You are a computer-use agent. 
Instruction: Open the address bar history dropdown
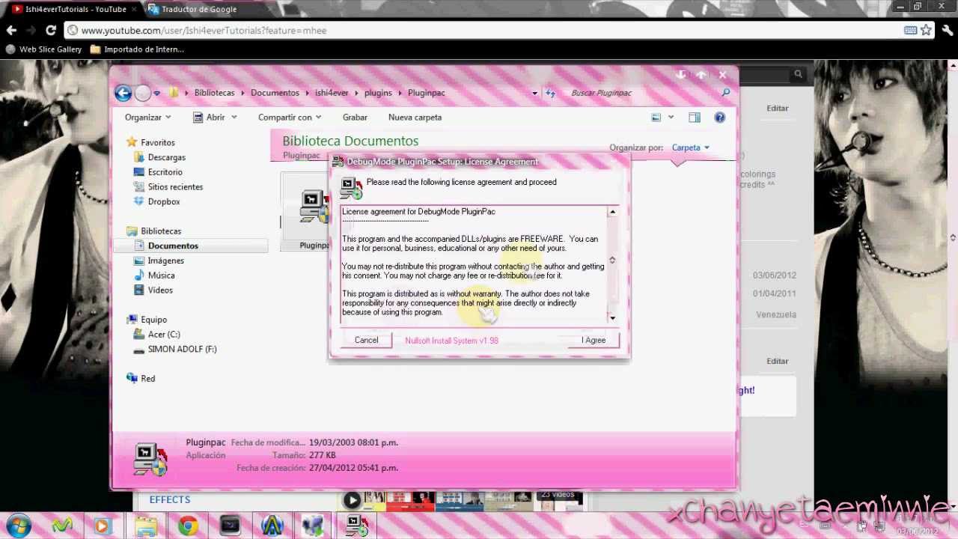pyautogui.click(x=534, y=93)
